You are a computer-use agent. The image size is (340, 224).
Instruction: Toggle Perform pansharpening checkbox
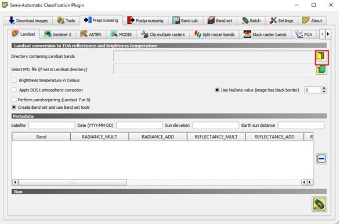tap(14, 100)
